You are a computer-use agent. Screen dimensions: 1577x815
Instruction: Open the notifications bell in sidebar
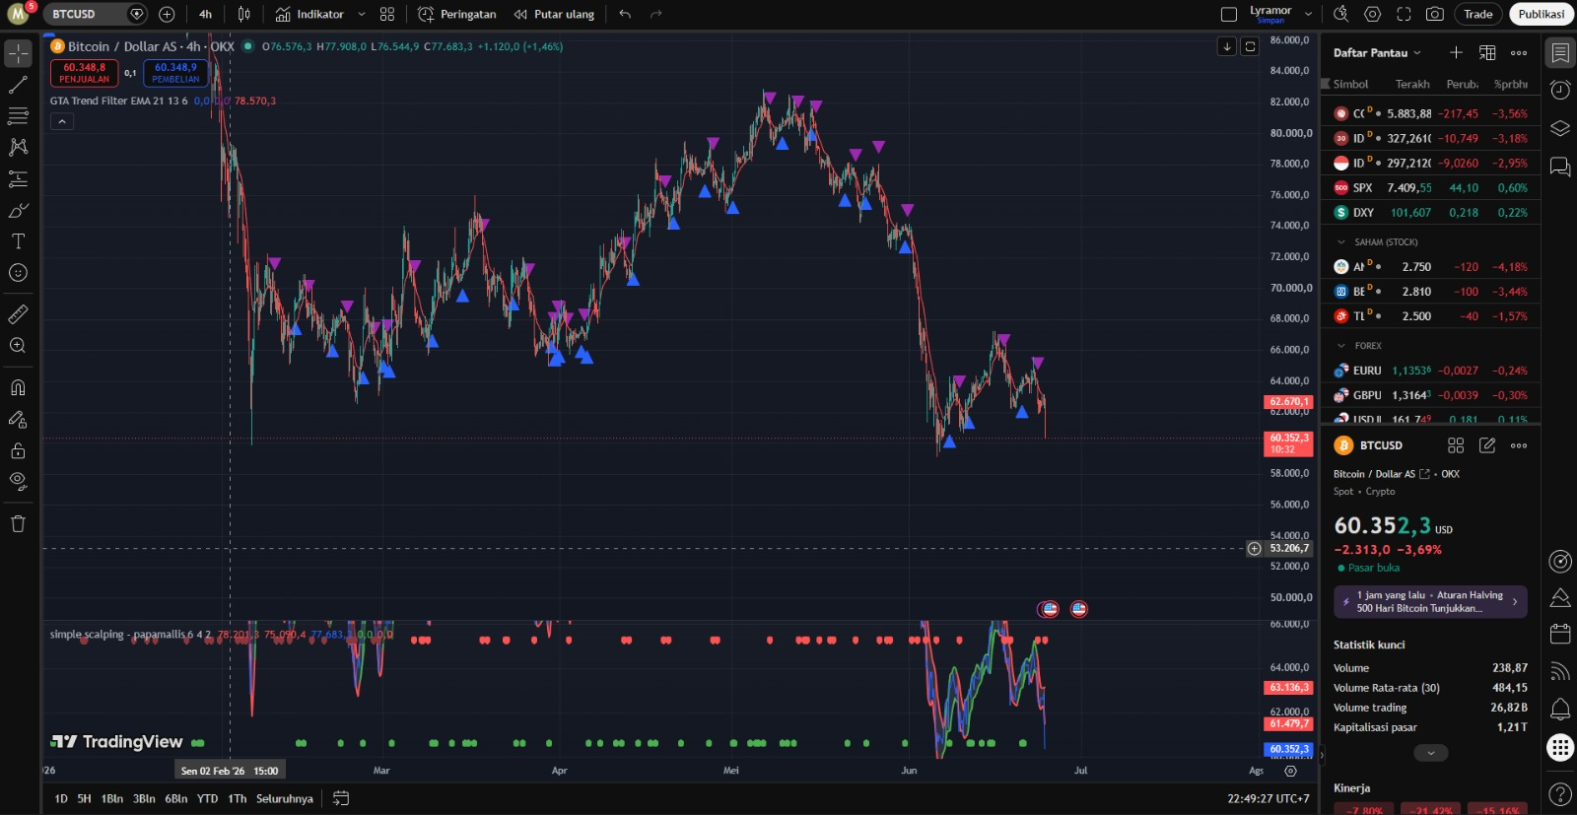[x=1560, y=709]
